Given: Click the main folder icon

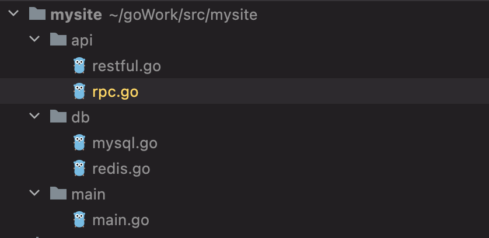Looking at the screenshot, I should coord(58,194).
